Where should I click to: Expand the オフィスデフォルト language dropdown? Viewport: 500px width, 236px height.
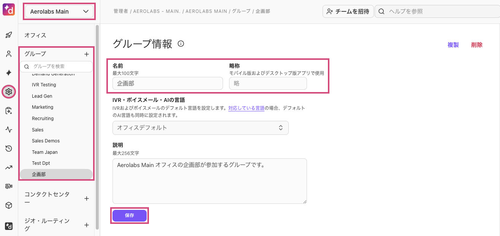200,128
